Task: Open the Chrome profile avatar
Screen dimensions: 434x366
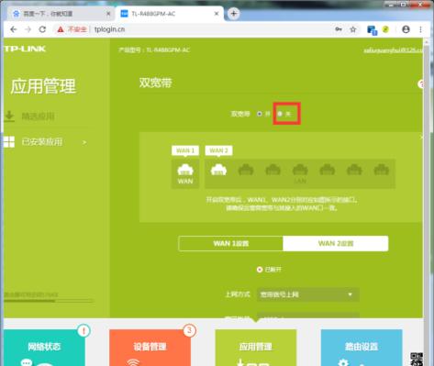Action: pyautogui.click(x=406, y=29)
